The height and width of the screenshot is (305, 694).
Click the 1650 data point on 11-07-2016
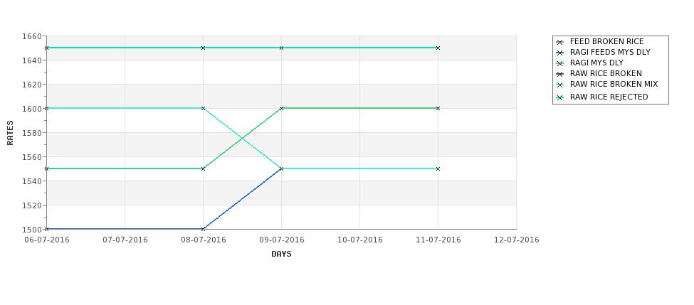click(438, 48)
